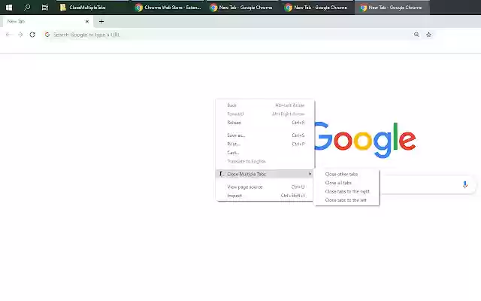Screen dimensions: 481x301
Task: Select Cast... in the context menu
Action: 265,153
